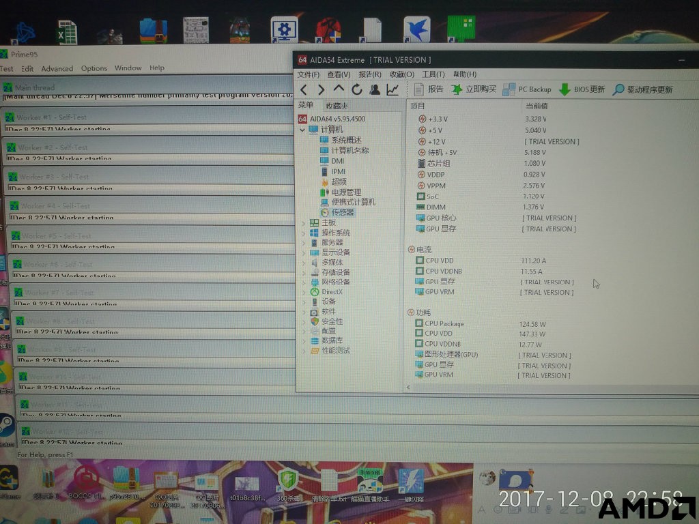Open PC Backup from the toolbar
This screenshot has width=699, height=524.
527,89
